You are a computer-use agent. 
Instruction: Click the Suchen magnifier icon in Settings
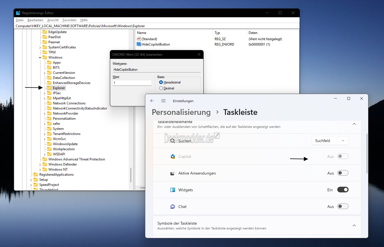173,141
